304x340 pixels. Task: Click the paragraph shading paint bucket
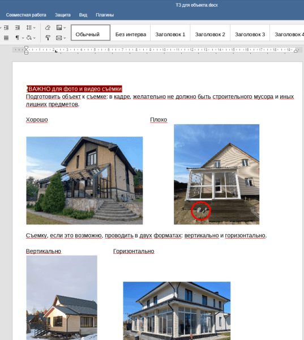pyautogui.click(x=29, y=38)
